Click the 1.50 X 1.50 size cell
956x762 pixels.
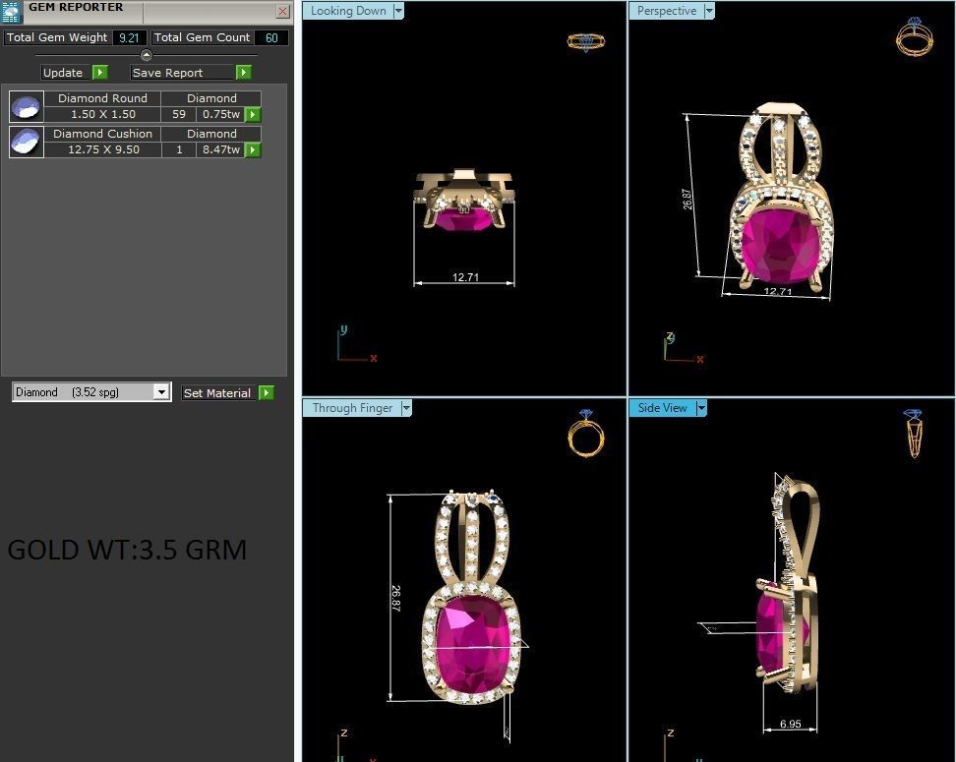[103, 115]
